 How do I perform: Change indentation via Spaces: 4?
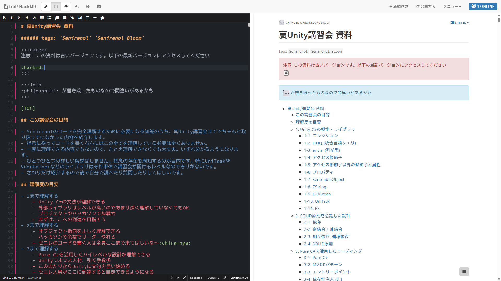[196, 278]
